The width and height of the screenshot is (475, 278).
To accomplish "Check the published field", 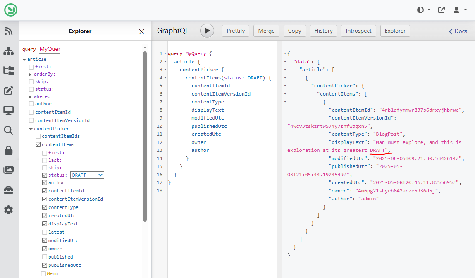I will tap(45, 257).
